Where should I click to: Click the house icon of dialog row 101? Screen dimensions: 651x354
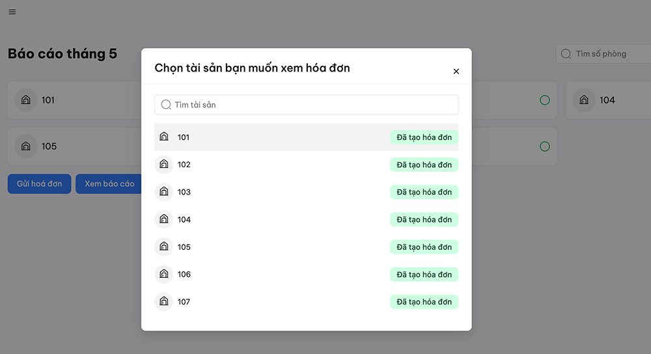point(164,137)
